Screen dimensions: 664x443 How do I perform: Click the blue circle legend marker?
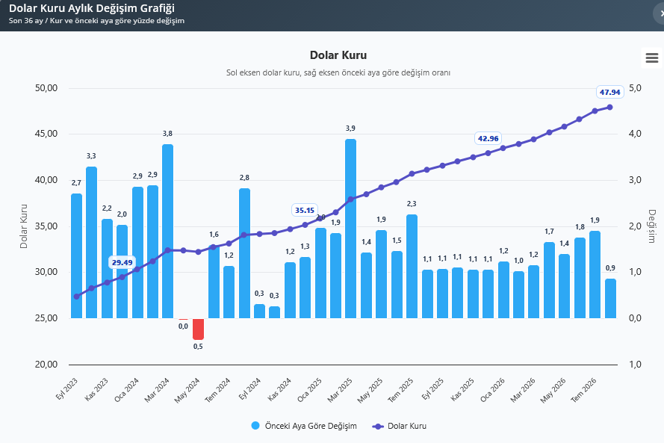255,426
